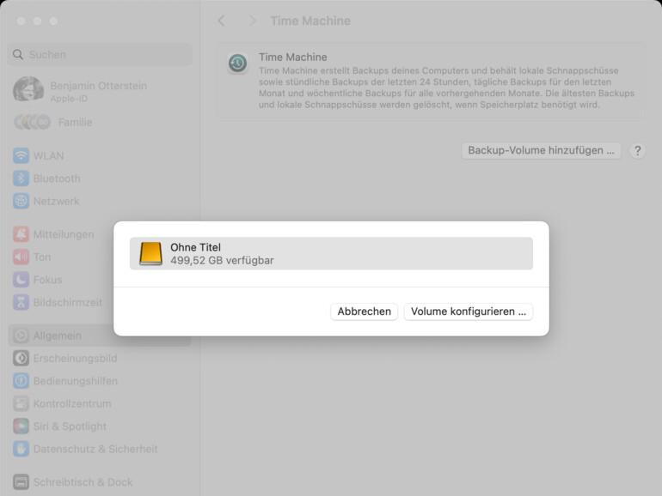Click the Netzwerk globe icon

21,201
